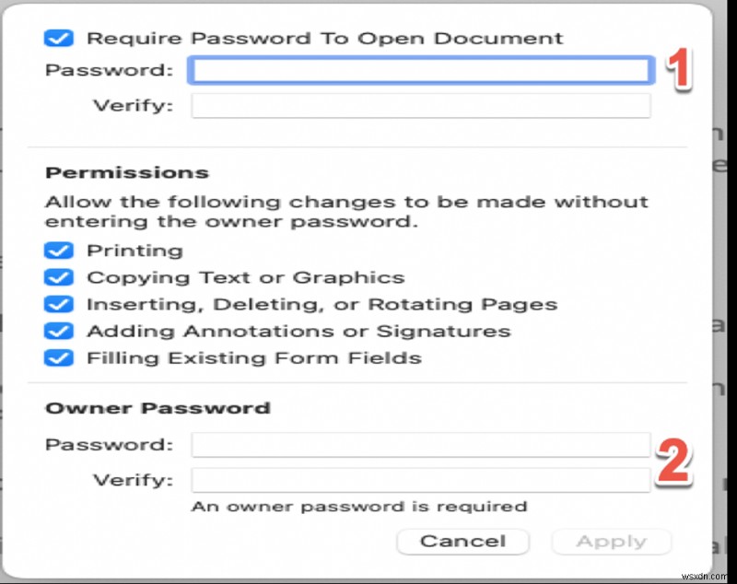Click the Permissions section heading
The height and width of the screenshot is (584, 737).
(x=125, y=171)
